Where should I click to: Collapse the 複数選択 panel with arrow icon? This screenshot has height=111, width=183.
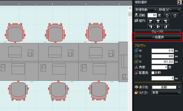(179, 2)
